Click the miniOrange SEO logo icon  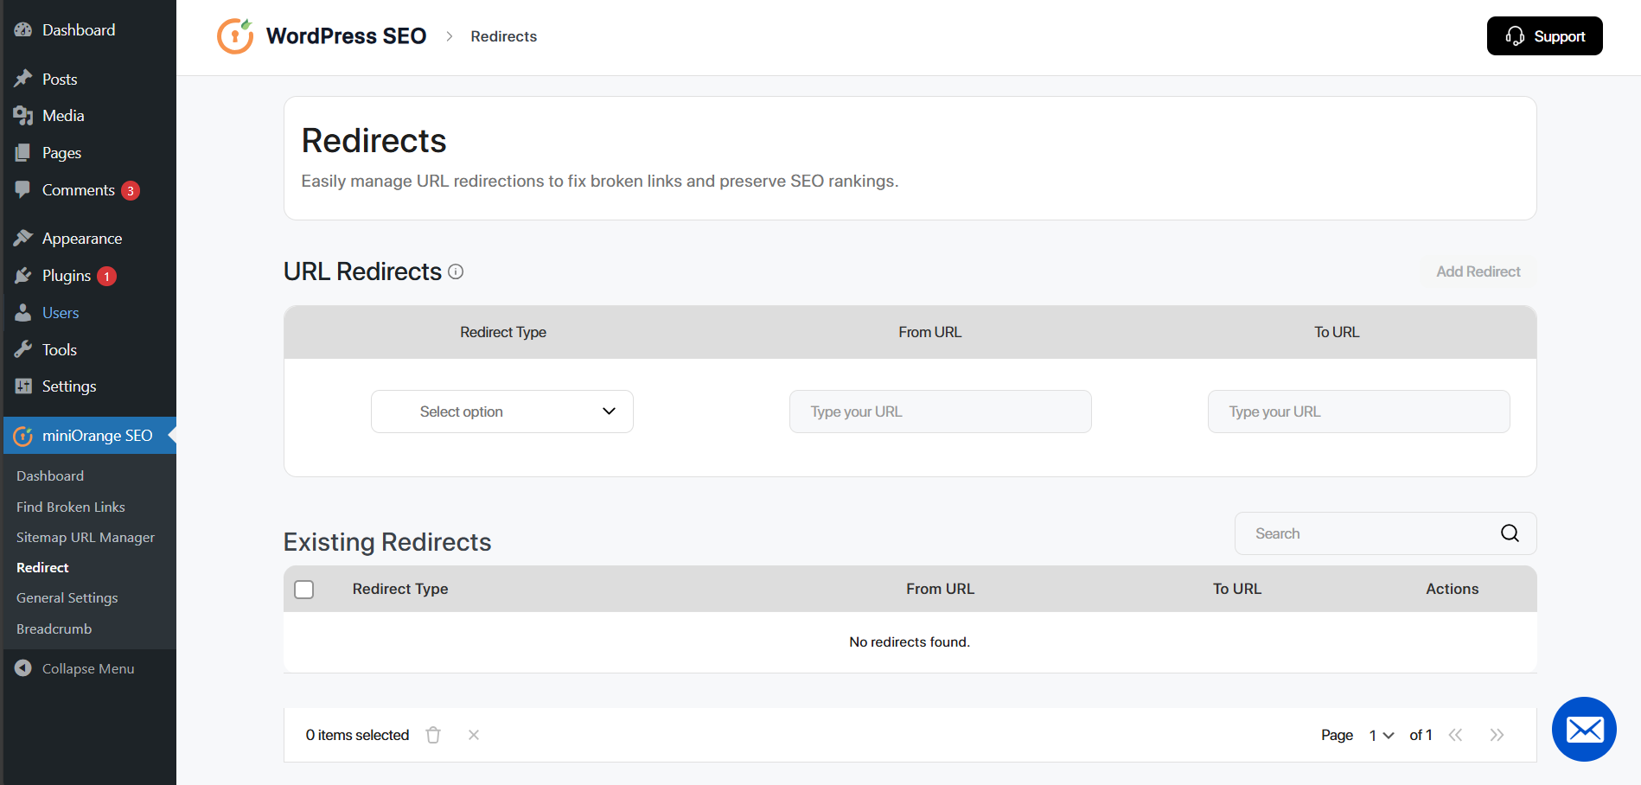pos(23,436)
